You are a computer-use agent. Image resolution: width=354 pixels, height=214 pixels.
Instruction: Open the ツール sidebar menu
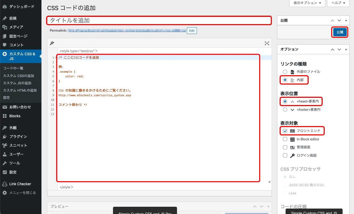coord(15,163)
